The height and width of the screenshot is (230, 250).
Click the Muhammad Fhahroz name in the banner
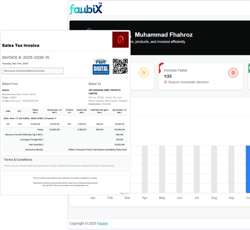point(164,35)
